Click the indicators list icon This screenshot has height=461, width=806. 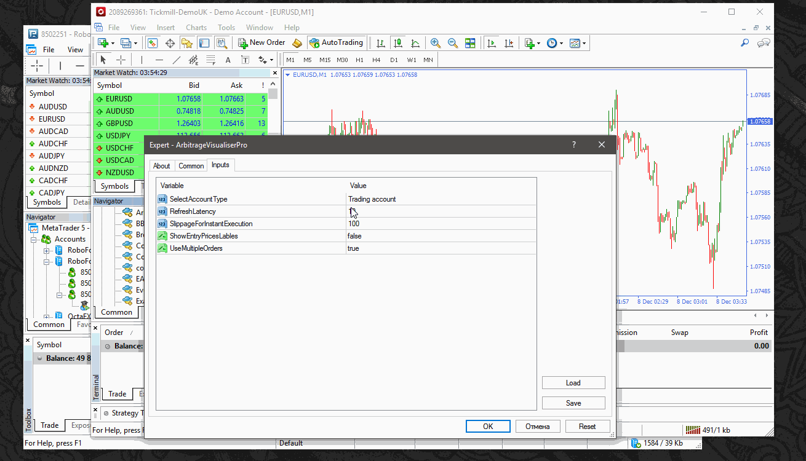[529, 43]
